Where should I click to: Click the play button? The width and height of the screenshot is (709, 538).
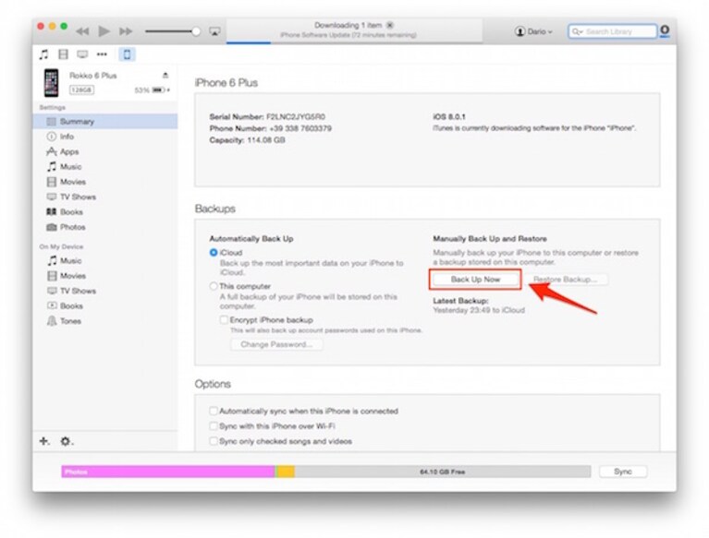104,31
